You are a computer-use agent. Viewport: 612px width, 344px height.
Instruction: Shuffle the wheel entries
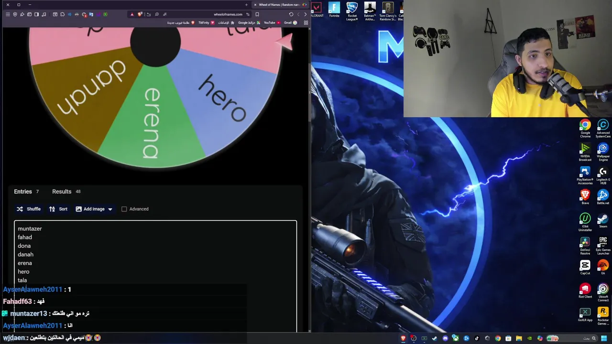click(29, 209)
